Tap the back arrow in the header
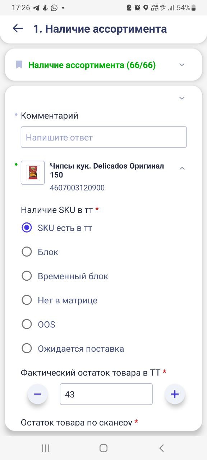This screenshot has width=207, height=460. [18, 29]
